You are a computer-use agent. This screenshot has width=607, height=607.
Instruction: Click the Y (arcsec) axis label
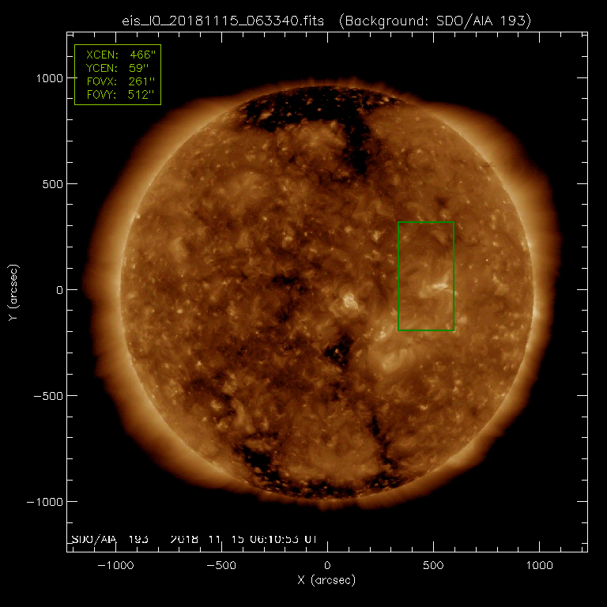15,289
